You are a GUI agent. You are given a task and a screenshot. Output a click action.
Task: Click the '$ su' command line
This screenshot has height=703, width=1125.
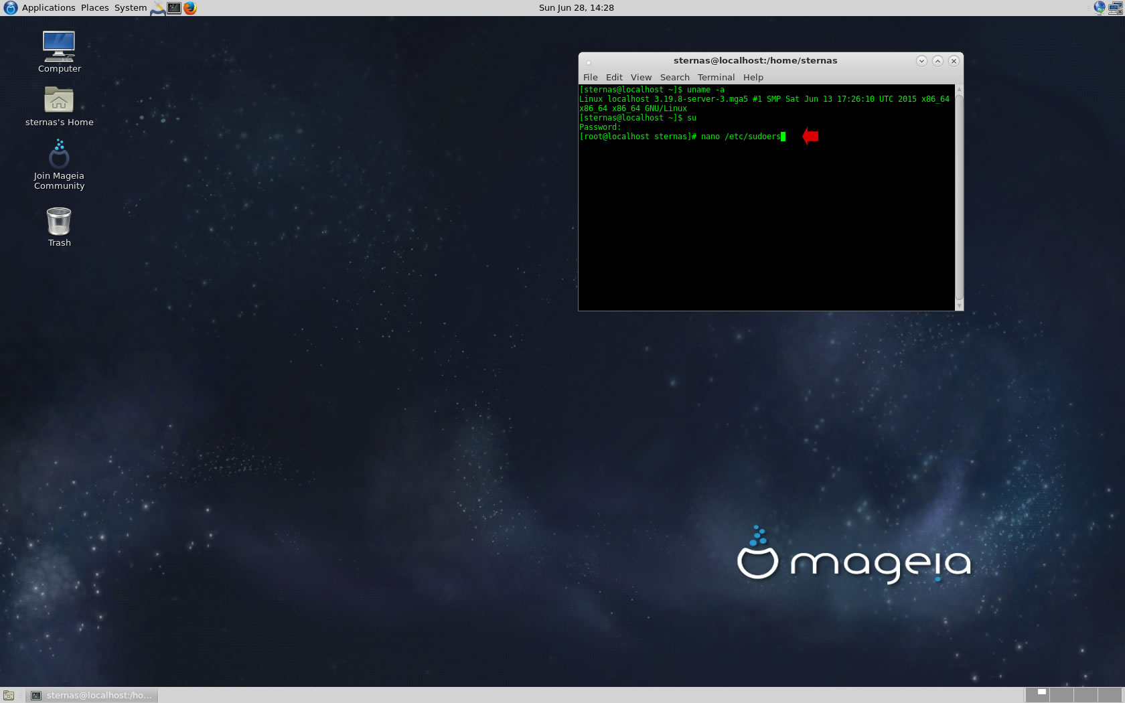pyautogui.click(x=637, y=118)
